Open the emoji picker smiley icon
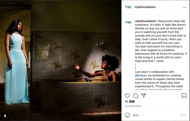190x121 pixels. pyautogui.click(x=127, y=115)
